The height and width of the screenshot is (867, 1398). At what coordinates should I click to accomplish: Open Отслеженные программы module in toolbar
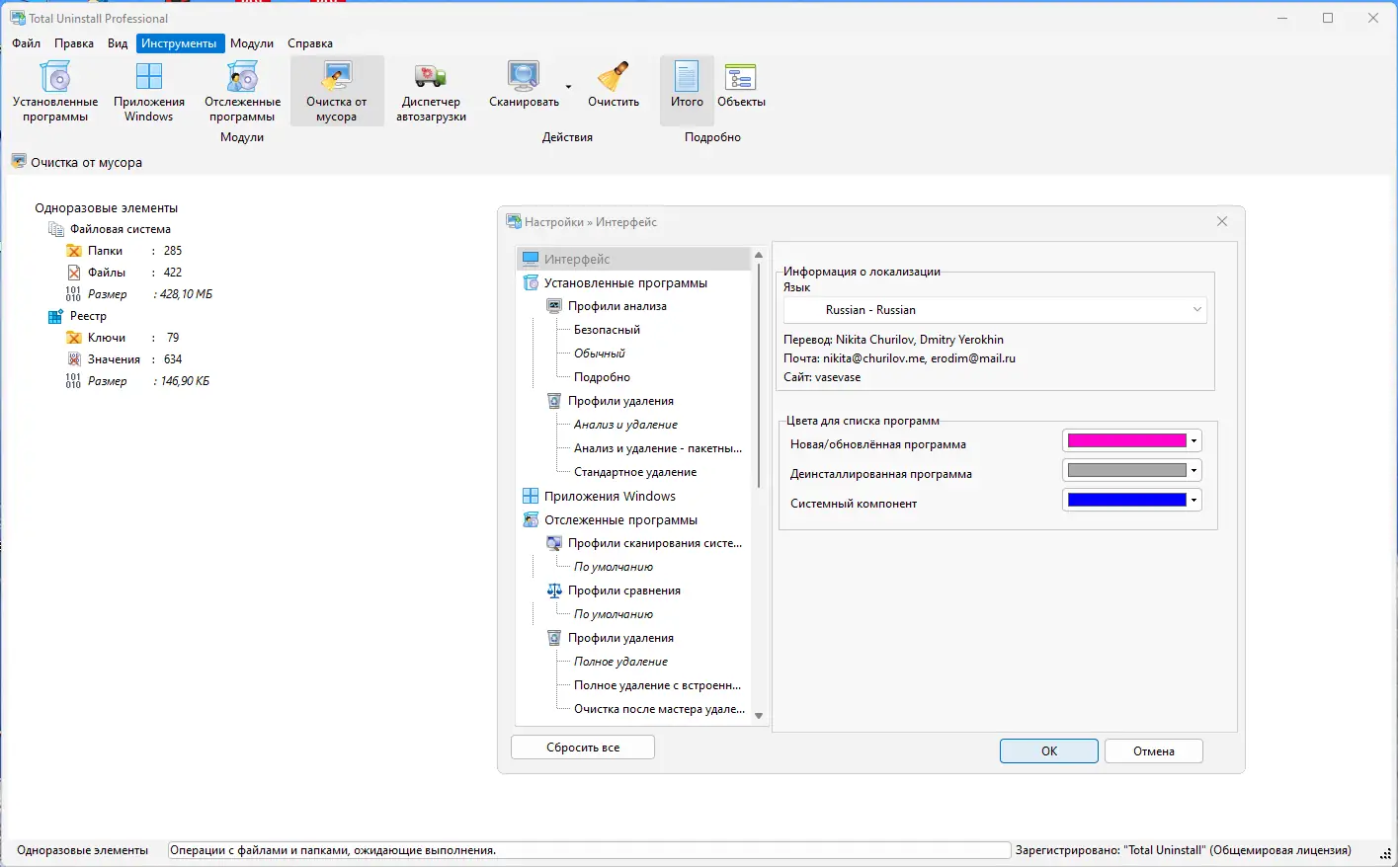(x=242, y=91)
